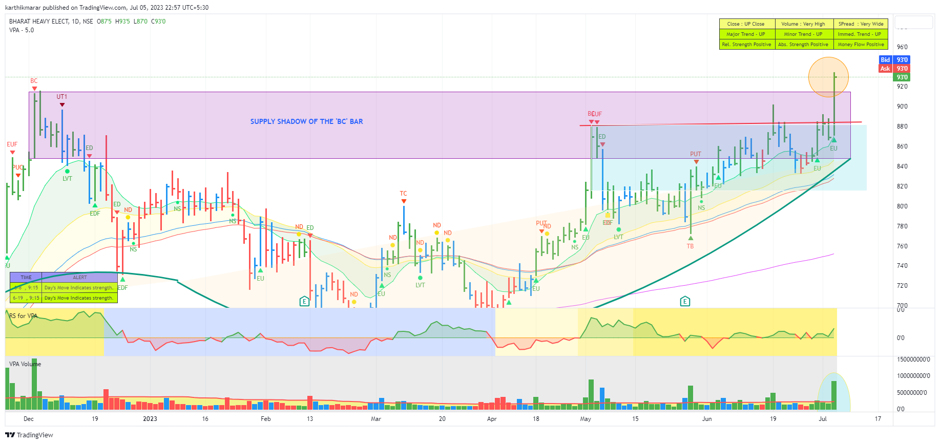Click the 72'0 price axis label
940x444 pixels.
tap(902, 286)
